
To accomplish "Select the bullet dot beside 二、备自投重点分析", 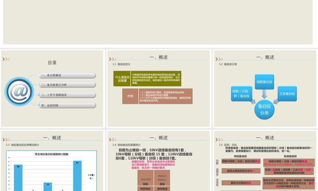I will pyautogui.click(x=39, y=85).
